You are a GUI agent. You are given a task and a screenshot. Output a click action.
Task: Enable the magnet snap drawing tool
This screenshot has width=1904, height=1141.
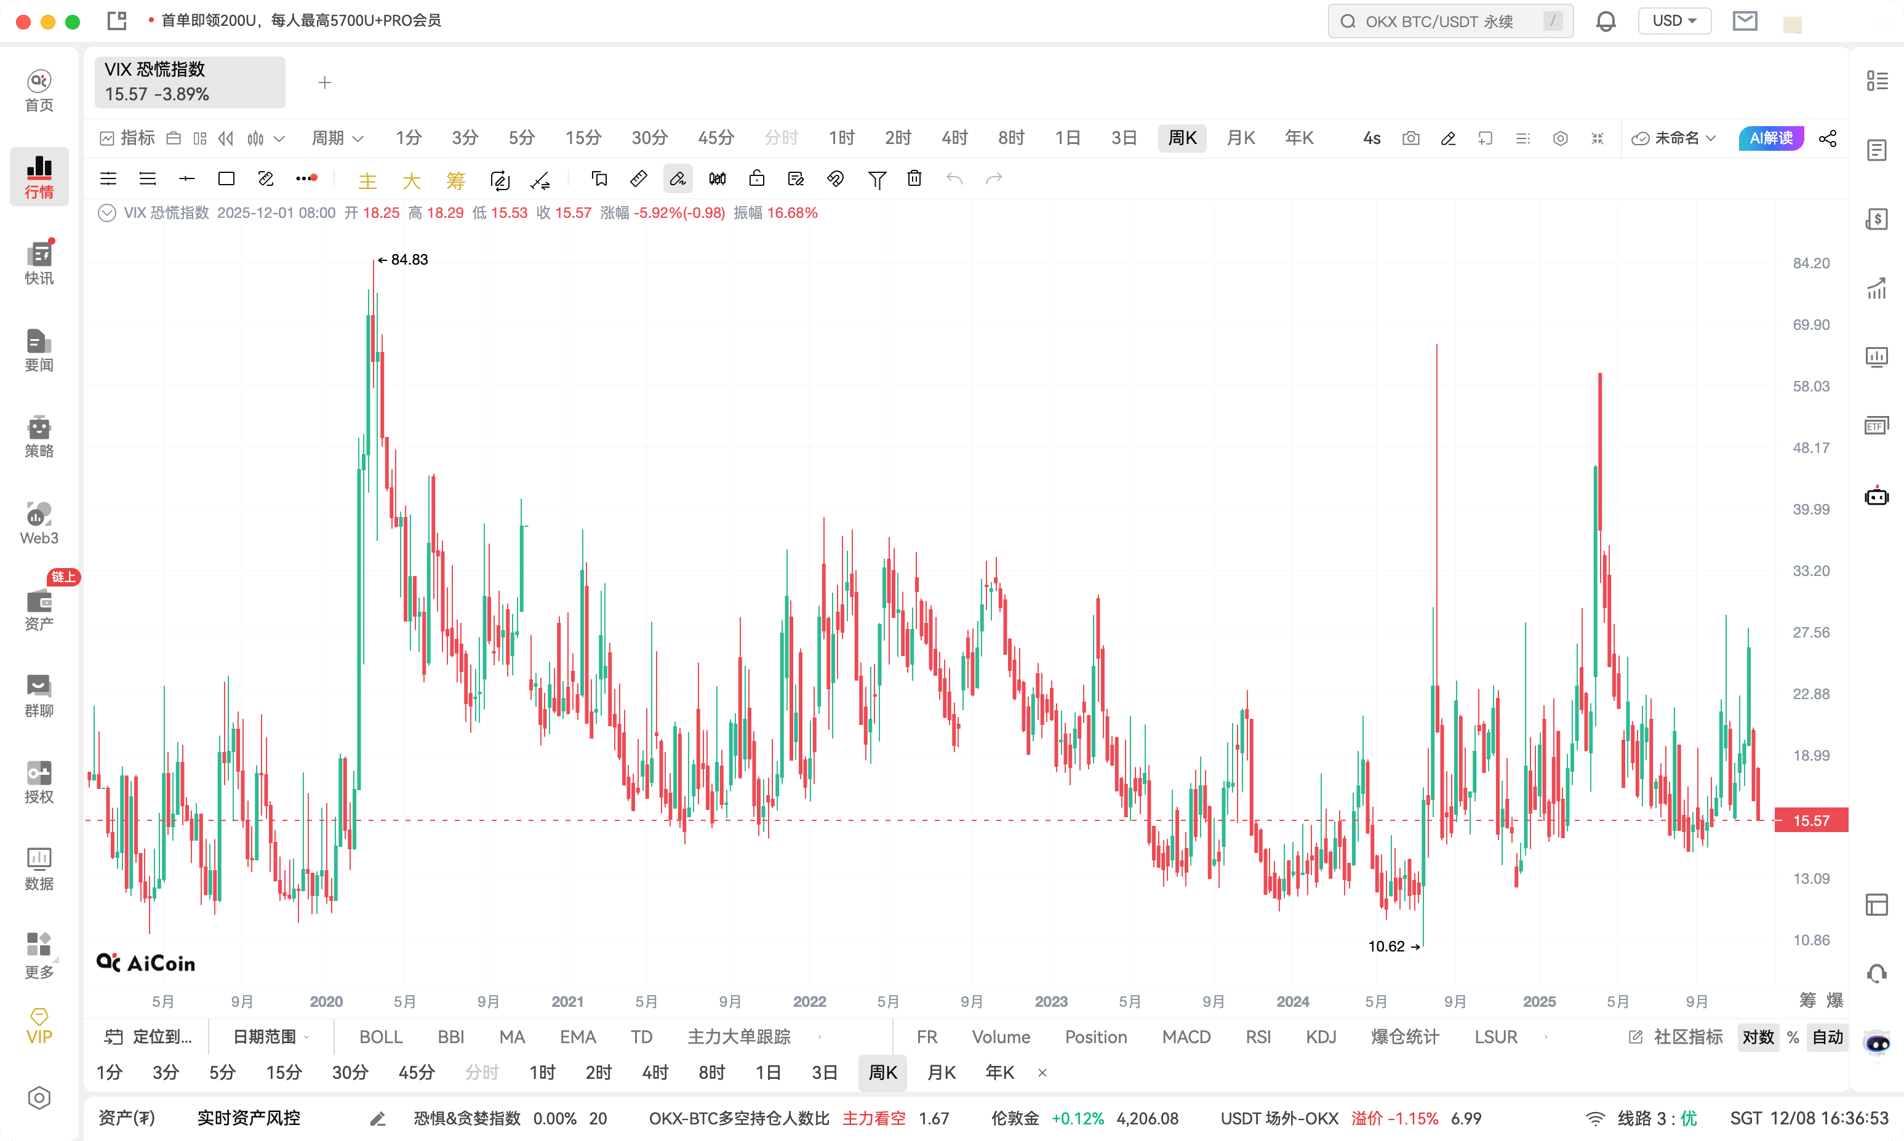point(836,178)
